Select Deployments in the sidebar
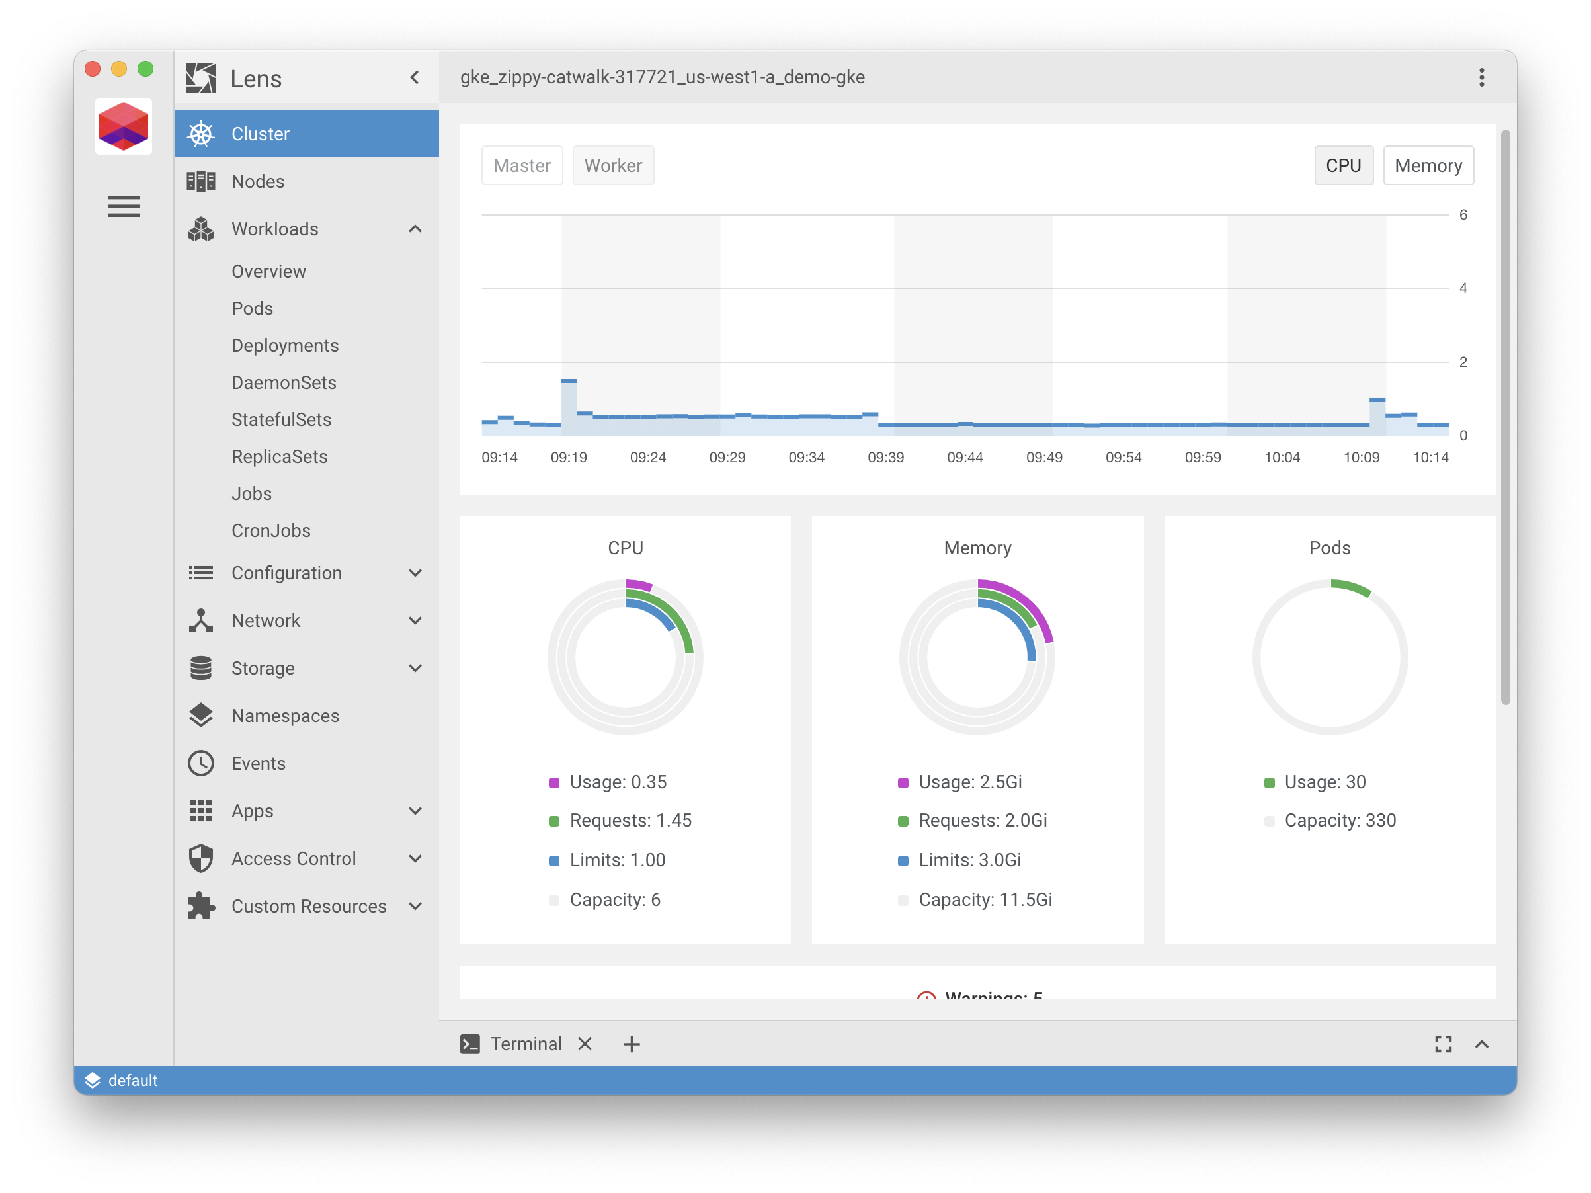This screenshot has width=1591, height=1193. tap(285, 345)
